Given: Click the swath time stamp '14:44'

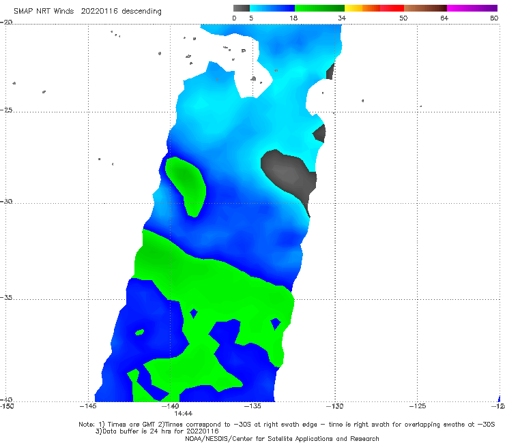Looking at the screenshot, I should tap(184, 414).
